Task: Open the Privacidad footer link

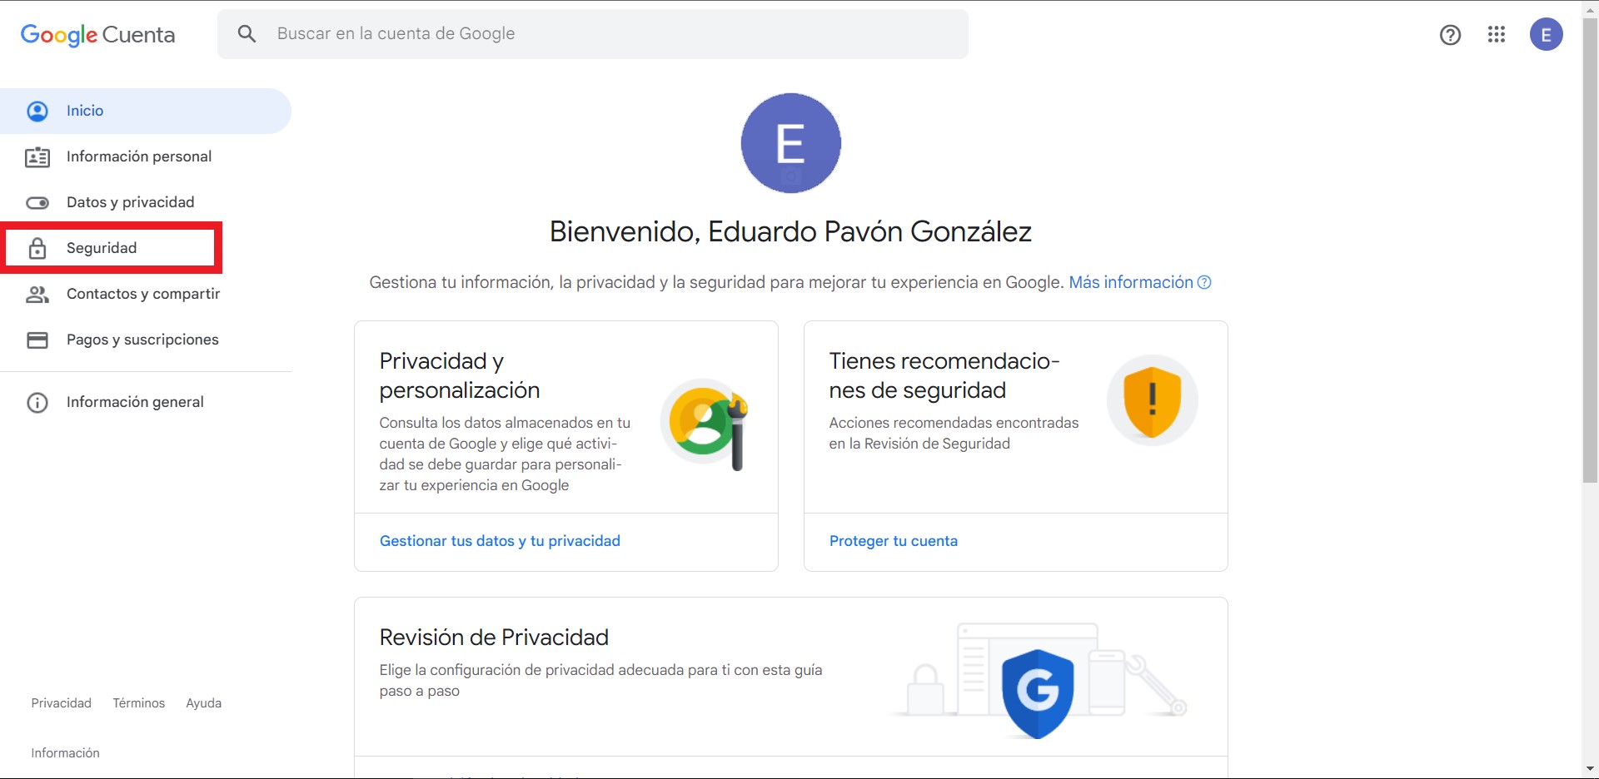Action: (62, 703)
